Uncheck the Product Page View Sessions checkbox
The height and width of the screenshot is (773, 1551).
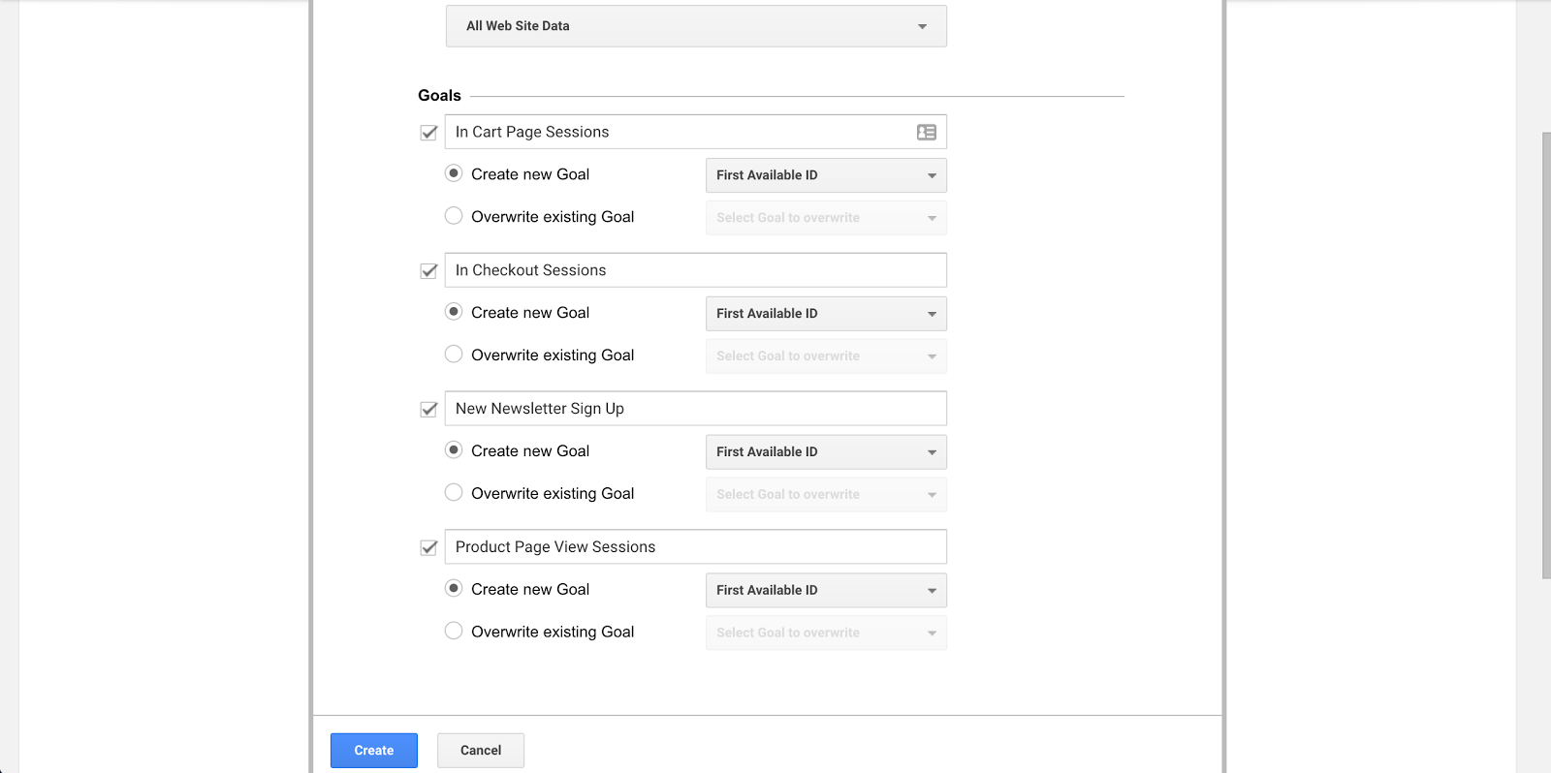pos(428,548)
